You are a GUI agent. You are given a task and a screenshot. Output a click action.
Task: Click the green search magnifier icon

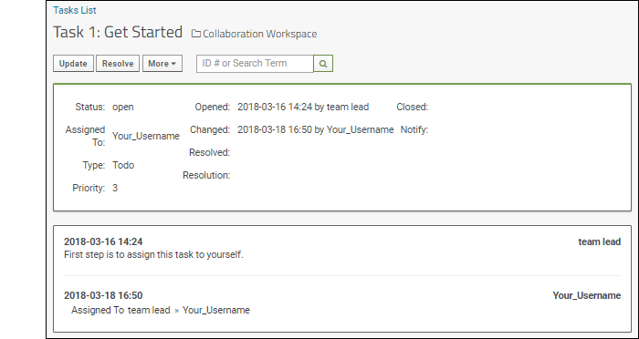(x=323, y=64)
